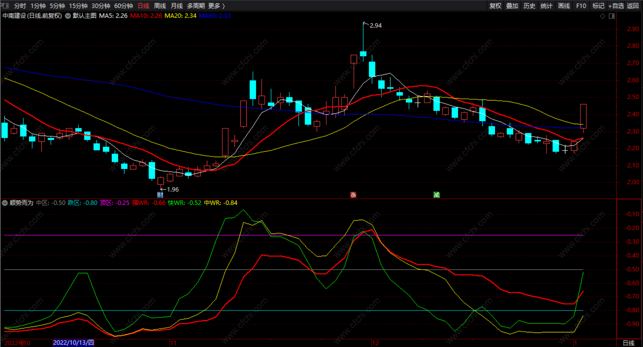Viewport: 643px width, 347px height.
Task: Click the 2.94 high price label
Action: [376, 26]
